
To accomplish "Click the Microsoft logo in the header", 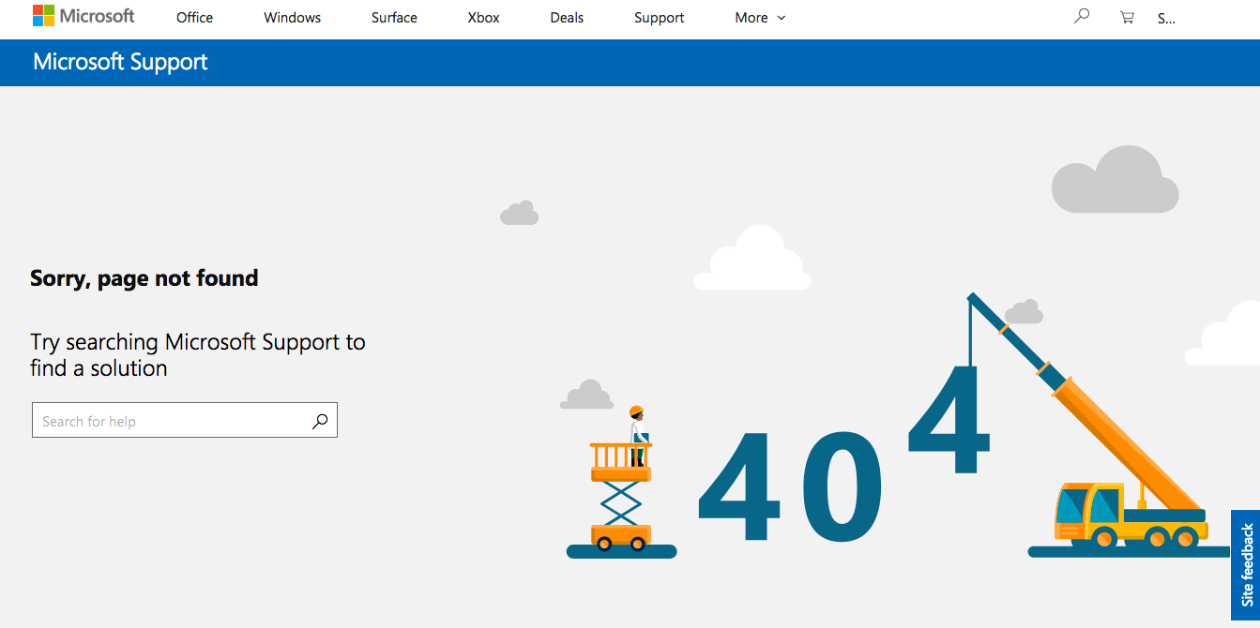I will pyautogui.click(x=83, y=16).
